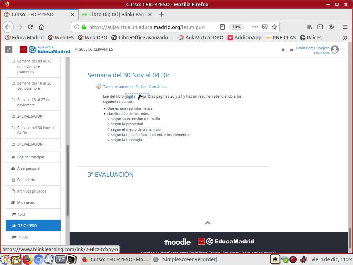Viewport: 353px width, 265px height.
Task: Select the Curso: TEIC-4ºESO tab
Action: tap(40, 14)
